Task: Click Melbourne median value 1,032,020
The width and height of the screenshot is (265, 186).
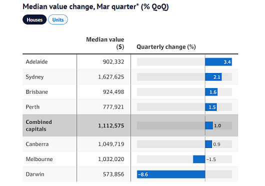Action: [111, 159]
